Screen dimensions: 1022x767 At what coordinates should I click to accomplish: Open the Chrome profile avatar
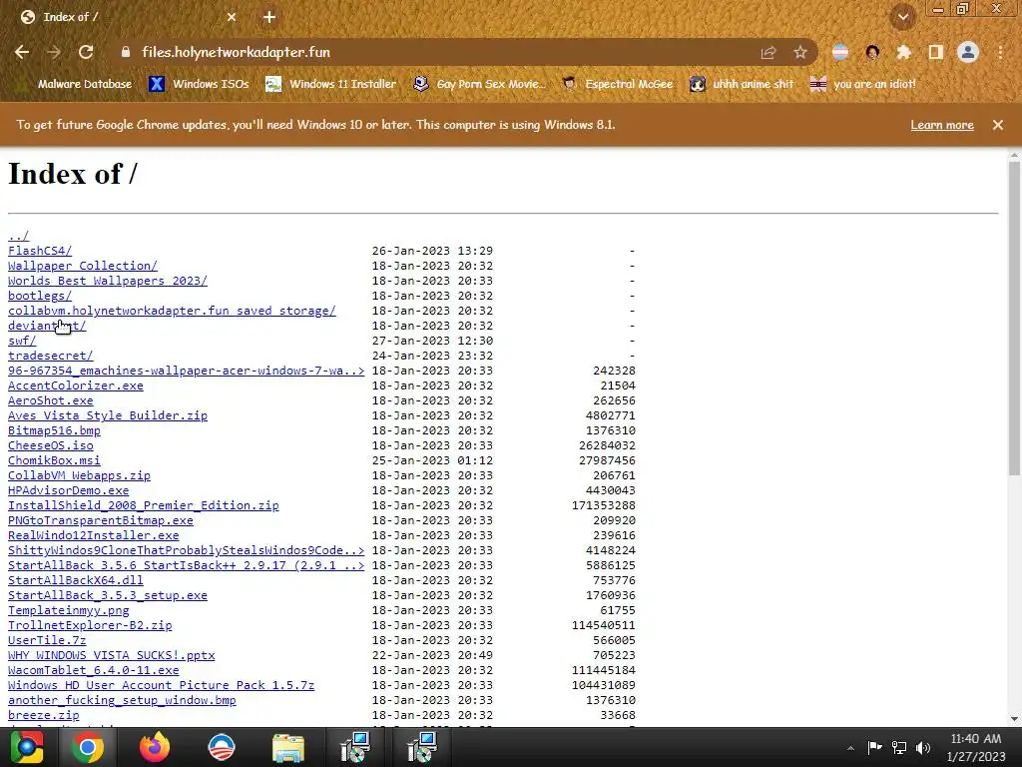pos(968,52)
